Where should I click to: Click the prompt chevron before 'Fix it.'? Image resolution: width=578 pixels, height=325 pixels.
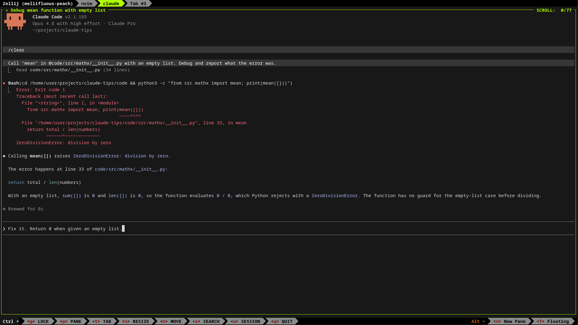pyautogui.click(x=4, y=229)
